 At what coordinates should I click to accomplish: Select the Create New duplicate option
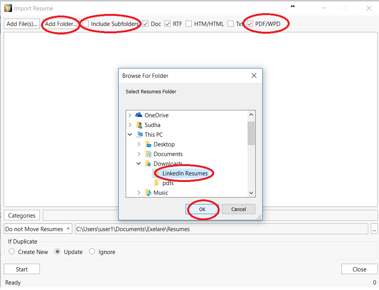pos(12,252)
